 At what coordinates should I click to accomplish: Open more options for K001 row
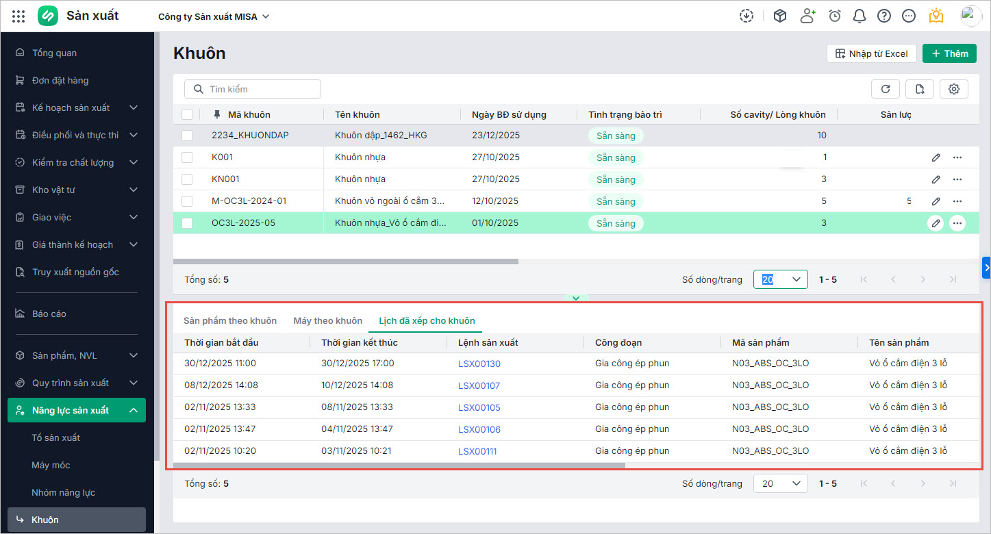957,157
